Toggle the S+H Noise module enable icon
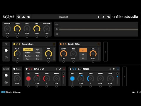This screenshot has height=106, width=141. [x=70, y=69]
